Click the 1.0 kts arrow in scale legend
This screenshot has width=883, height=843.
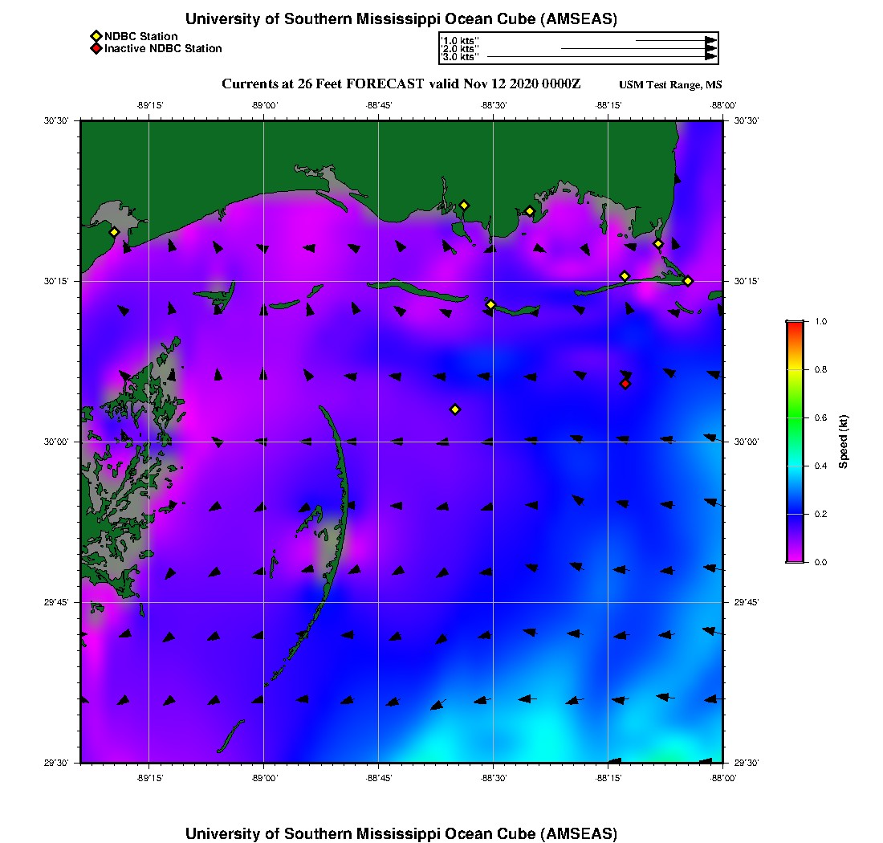click(x=674, y=40)
